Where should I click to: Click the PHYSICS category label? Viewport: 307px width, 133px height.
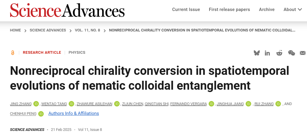click(77, 53)
